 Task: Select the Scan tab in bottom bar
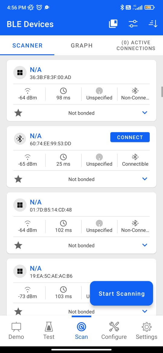click(x=81, y=331)
